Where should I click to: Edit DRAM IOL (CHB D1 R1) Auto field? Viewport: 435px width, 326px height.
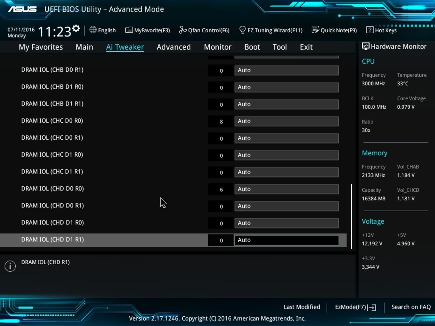pyautogui.click(x=287, y=104)
